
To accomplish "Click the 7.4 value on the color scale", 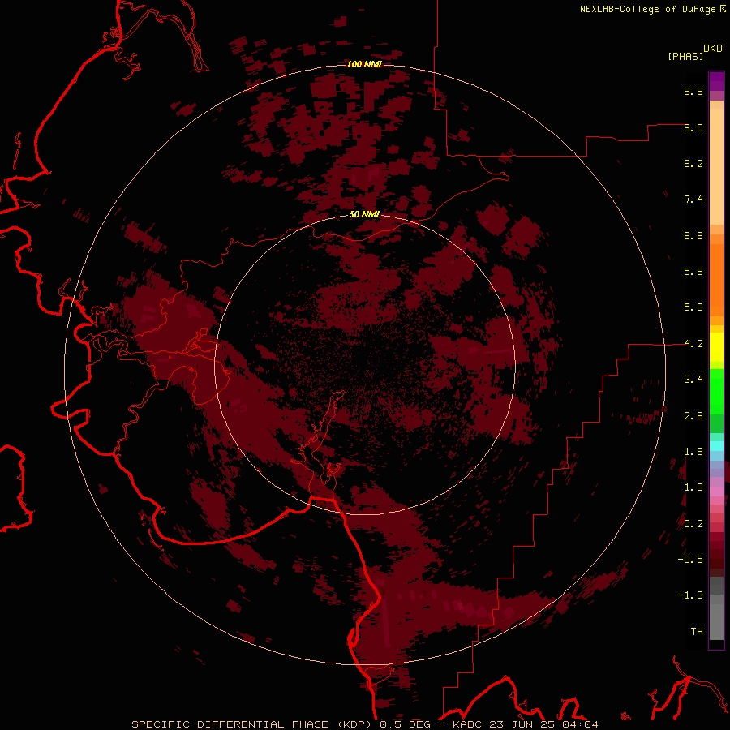I will (693, 200).
